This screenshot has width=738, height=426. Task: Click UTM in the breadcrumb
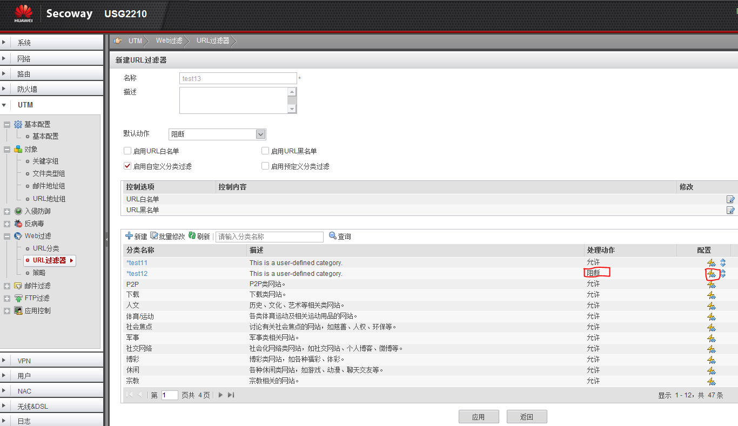pos(135,40)
